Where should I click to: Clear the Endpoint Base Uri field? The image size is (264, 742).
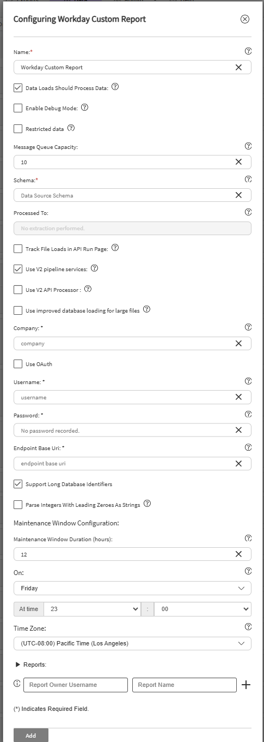[238, 464]
